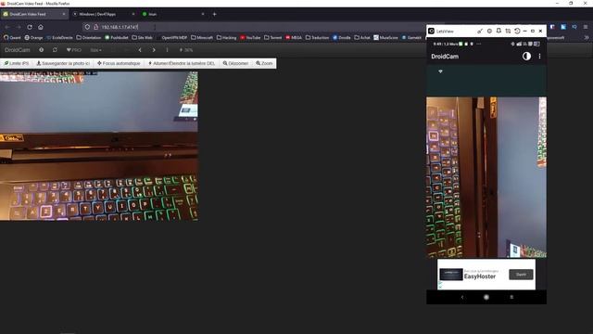Open the Doodle bookmark
The width and height of the screenshot is (593, 334).
[x=342, y=37]
